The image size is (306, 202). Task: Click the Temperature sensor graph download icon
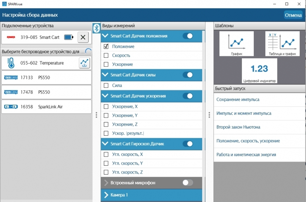[84, 63]
